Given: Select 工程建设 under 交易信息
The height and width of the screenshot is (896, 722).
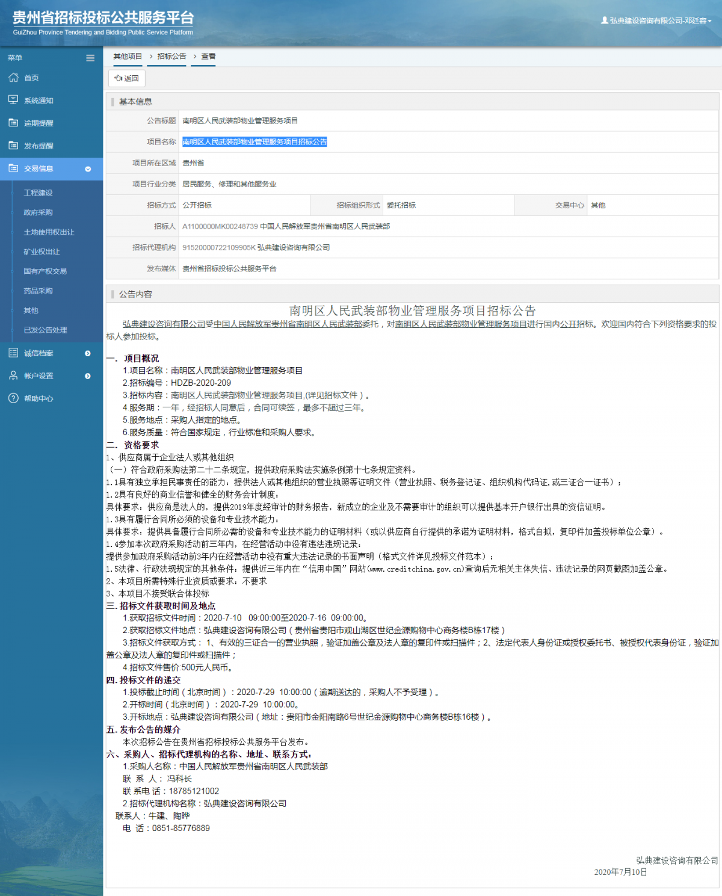Looking at the screenshot, I should tap(39, 193).
